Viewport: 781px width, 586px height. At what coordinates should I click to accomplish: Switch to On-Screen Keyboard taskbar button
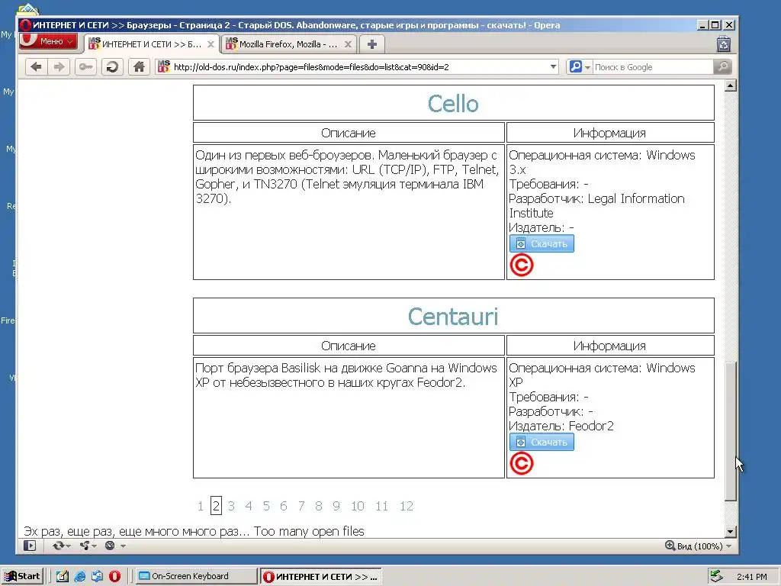196,576
